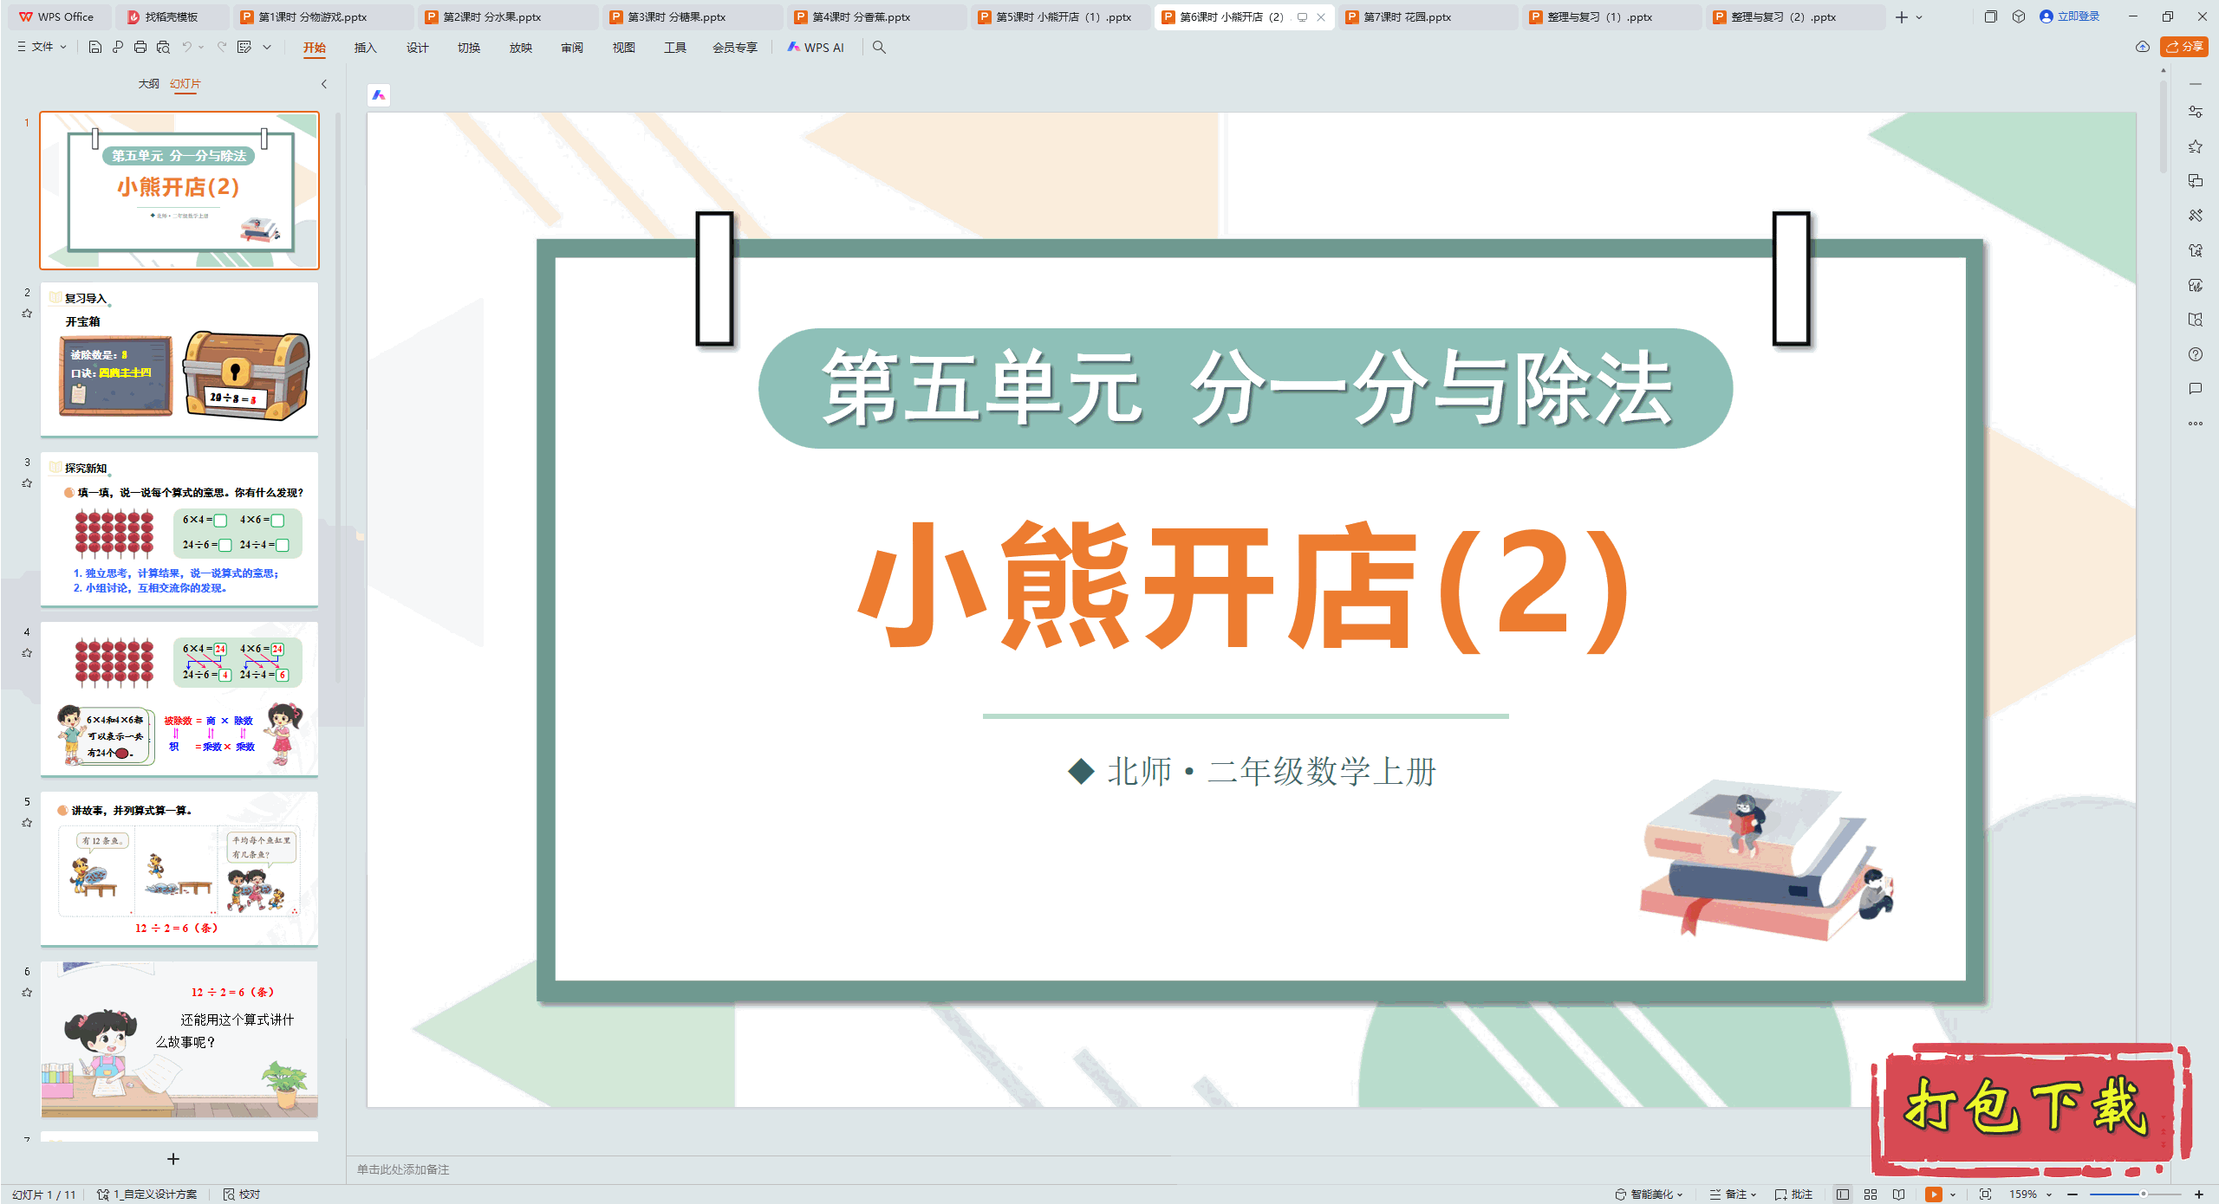The width and height of the screenshot is (2219, 1204).
Task: Select slide 3 探究新知 thumbnail
Action: (x=179, y=529)
